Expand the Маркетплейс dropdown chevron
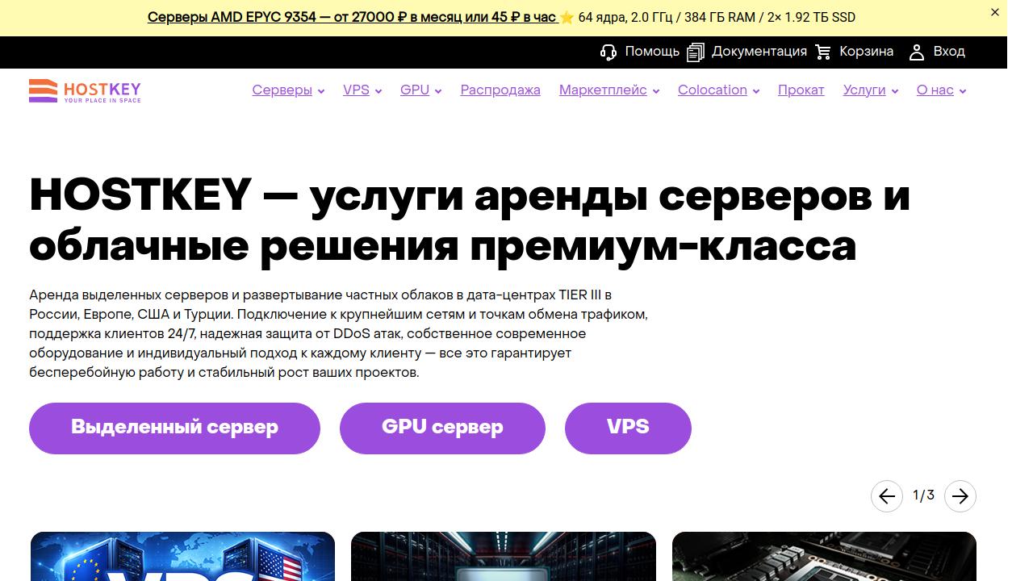This screenshot has width=1033, height=581. pyautogui.click(x=656, y=91)
